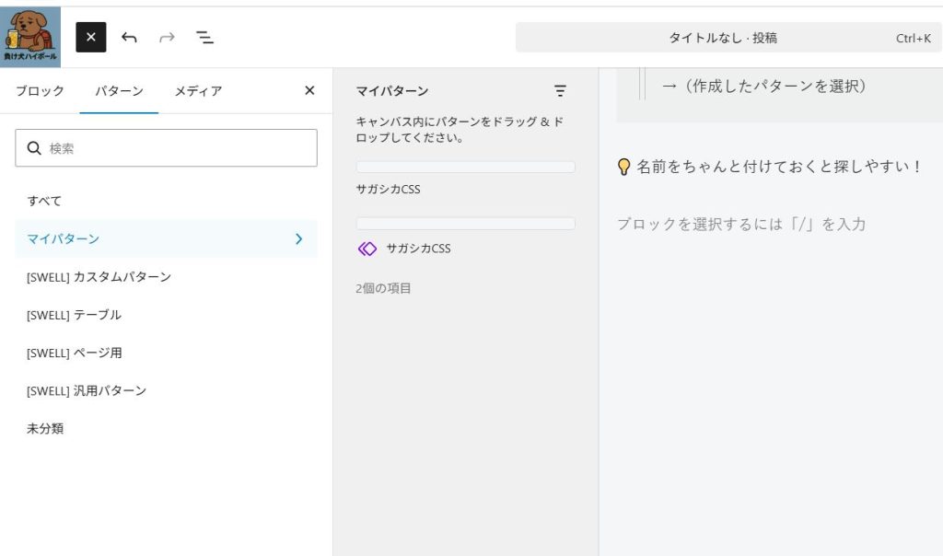
Task: Click the Undo arrow icon
Action: (129, 37)
